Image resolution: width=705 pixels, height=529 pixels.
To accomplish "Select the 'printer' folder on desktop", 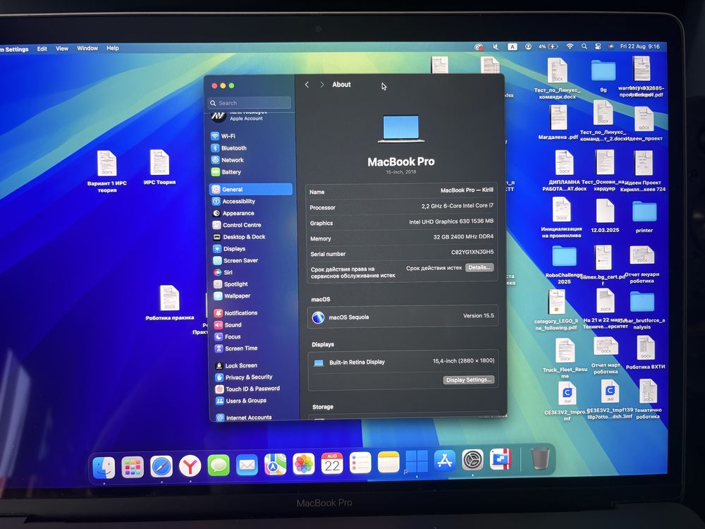I will (x=644, y=217).
